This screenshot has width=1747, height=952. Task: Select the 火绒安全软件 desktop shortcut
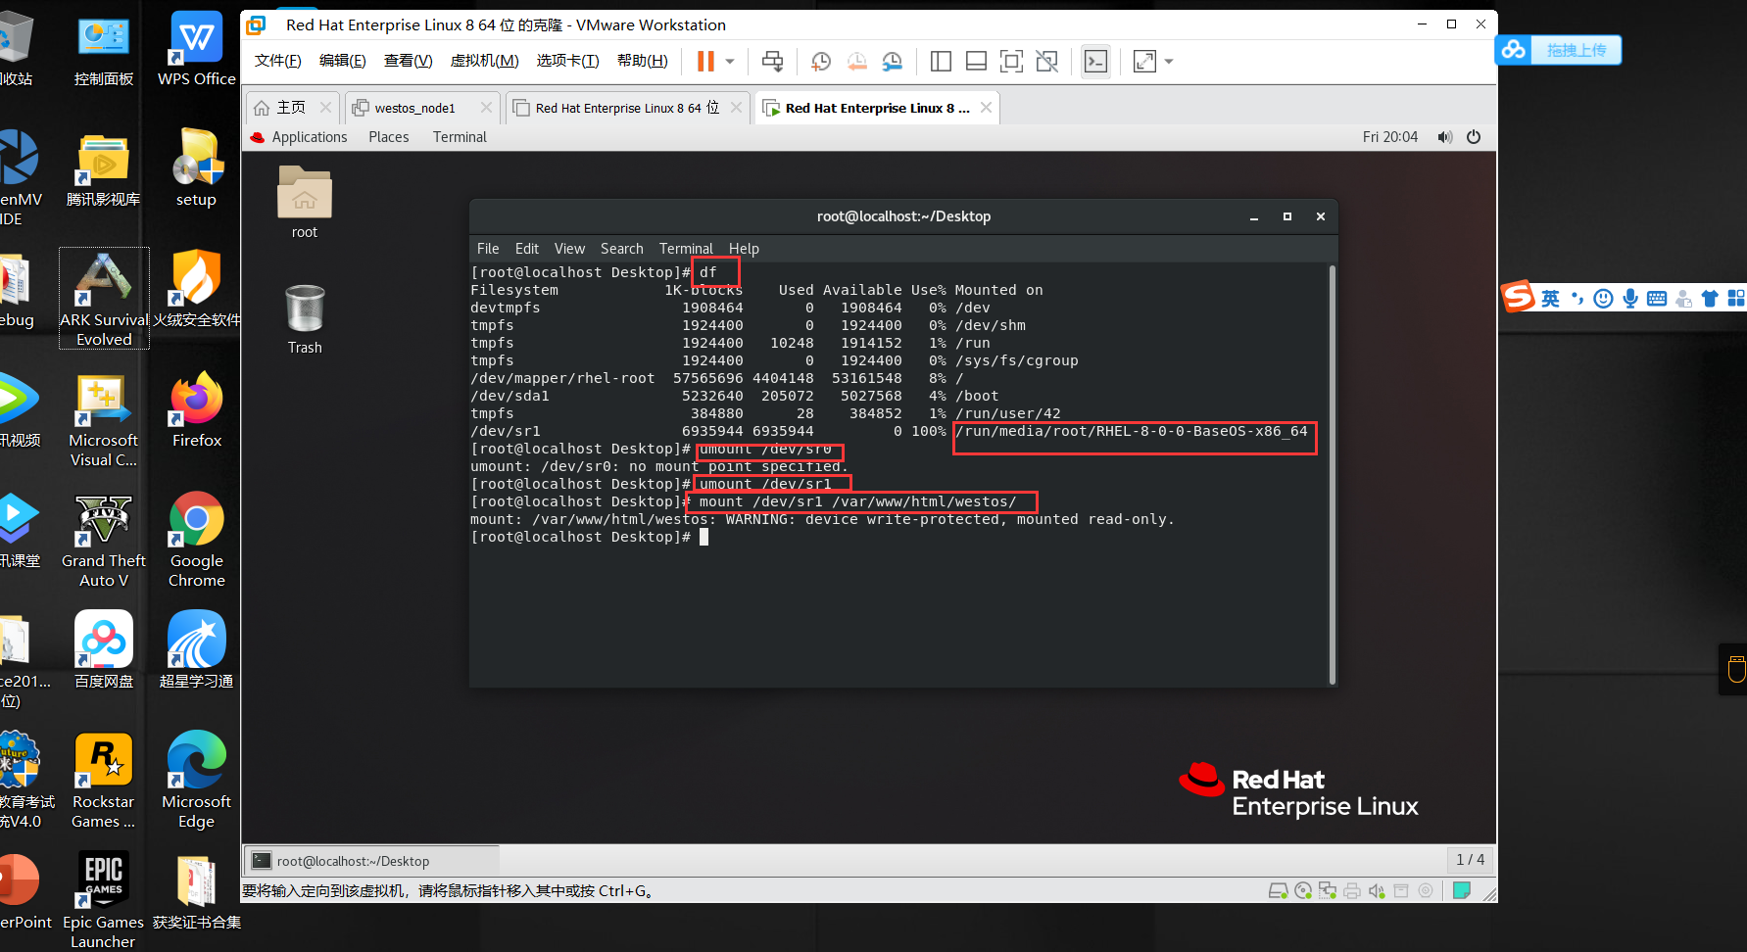pyautogui.click(x=197, y=289)
